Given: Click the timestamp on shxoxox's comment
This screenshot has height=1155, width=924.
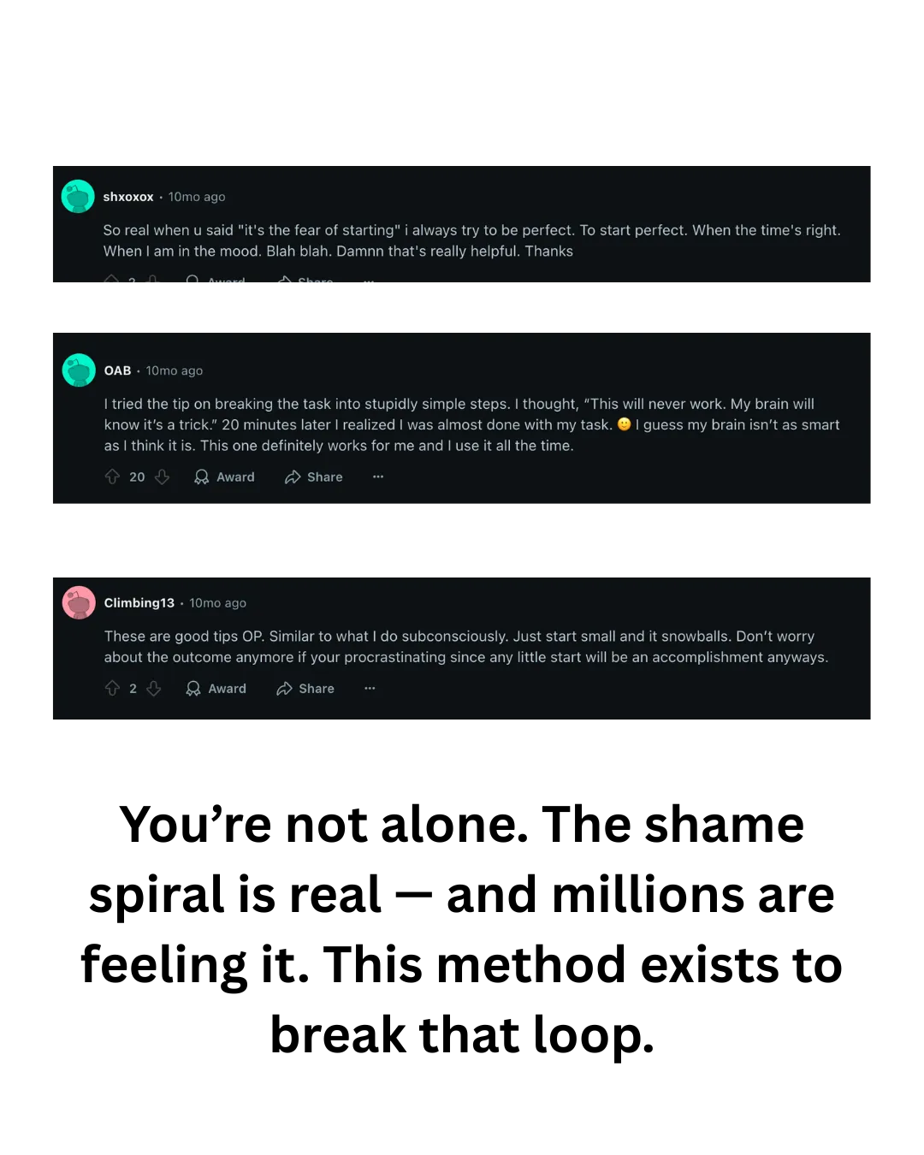Looking at the screenshot, I should 197,197.
